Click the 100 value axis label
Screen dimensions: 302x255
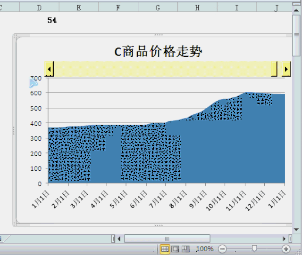pos(36,168)
